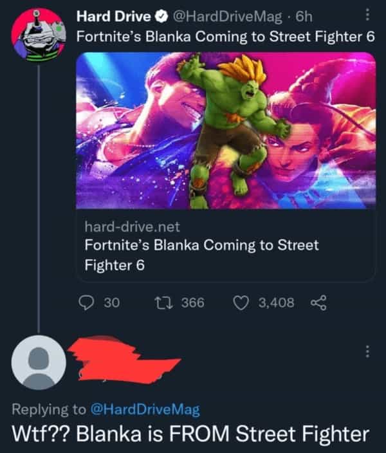
Task: Share the Hard Drive tweet
Action: tap(317, 302)
